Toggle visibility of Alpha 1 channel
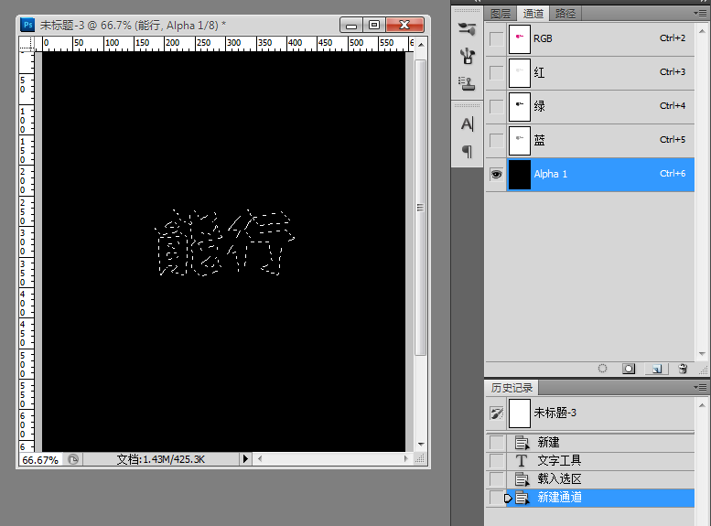Viewport: 711px width, 526px height. 497,174
